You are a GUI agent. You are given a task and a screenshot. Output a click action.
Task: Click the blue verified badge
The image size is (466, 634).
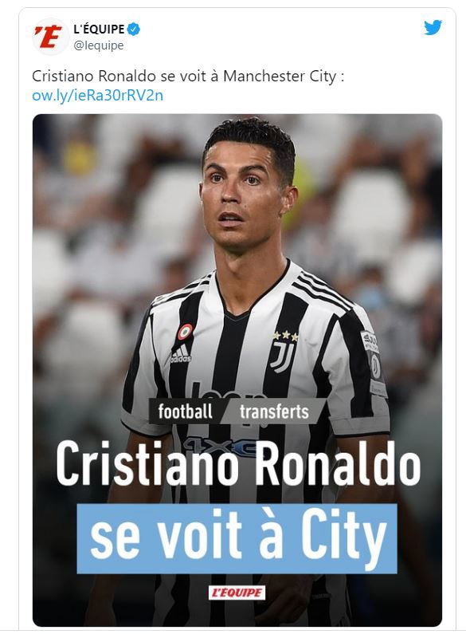(134, 30)
